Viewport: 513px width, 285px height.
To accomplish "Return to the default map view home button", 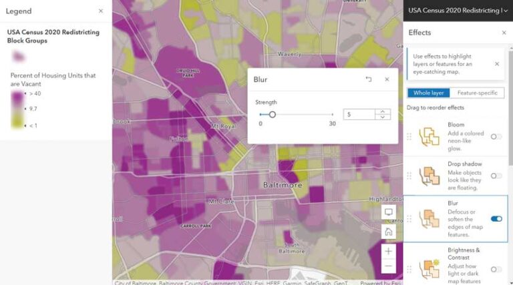I will click(x=388, y=232).
